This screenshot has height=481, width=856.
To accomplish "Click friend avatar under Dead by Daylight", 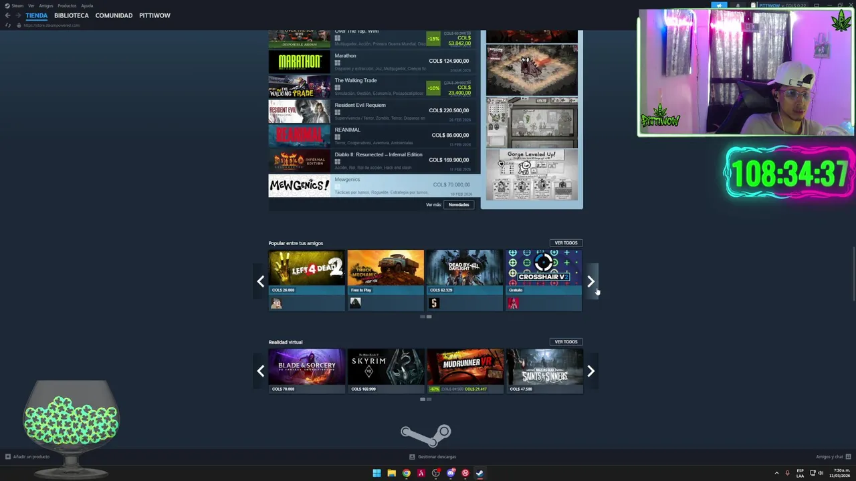I will click(x=434, y=303).
